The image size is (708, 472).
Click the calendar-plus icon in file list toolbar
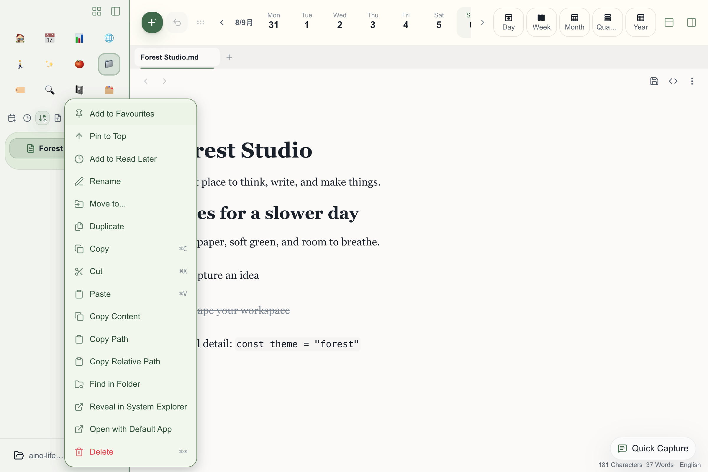12,118
